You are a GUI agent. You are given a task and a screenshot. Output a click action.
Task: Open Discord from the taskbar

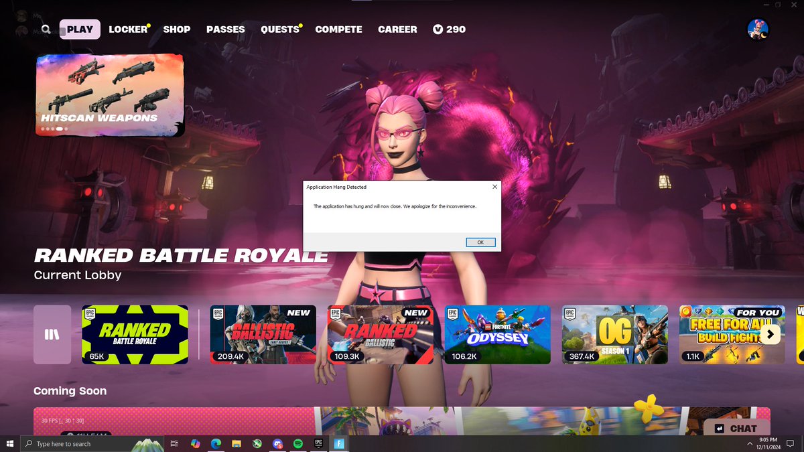(x=277, y=444)
